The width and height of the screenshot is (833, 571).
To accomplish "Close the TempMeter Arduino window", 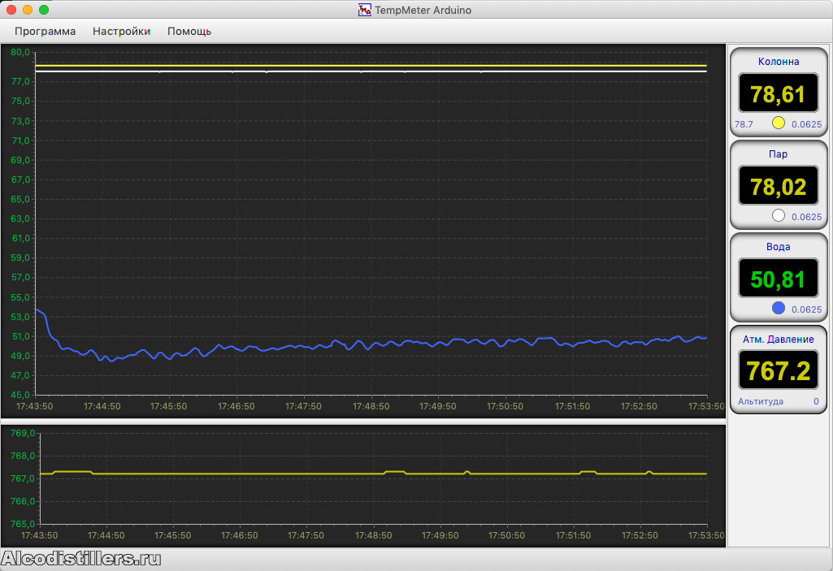I will coord(11,10).
